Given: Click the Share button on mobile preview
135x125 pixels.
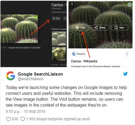Looking at the screenshot, I should [x=100, y=28].
